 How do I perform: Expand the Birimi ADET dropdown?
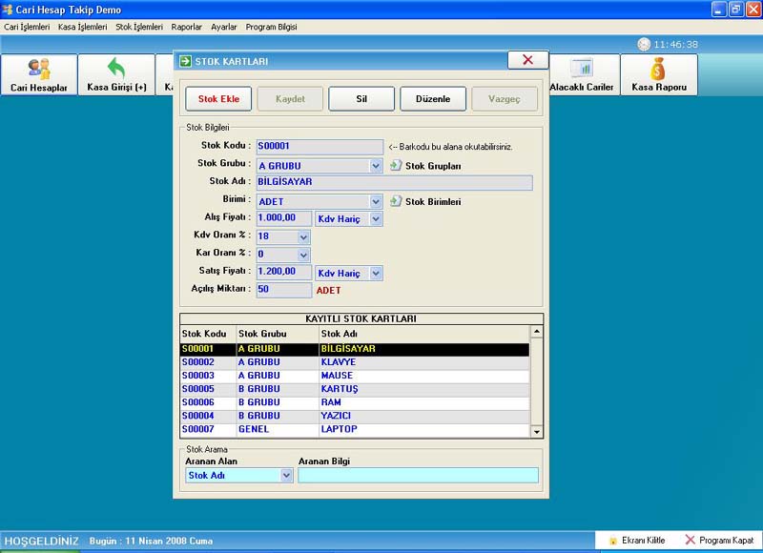point(376,202)
